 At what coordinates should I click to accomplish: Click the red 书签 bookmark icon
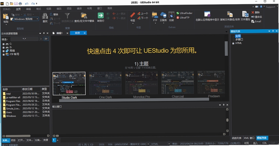[133, 15]
